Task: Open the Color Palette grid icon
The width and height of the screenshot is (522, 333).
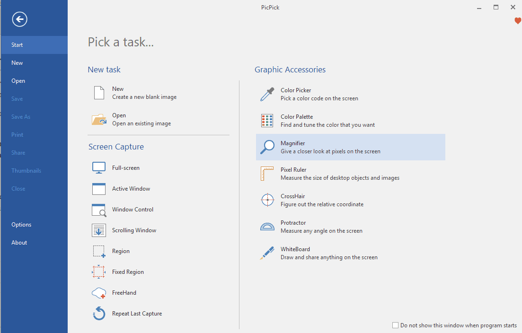Action: (267, 121)
